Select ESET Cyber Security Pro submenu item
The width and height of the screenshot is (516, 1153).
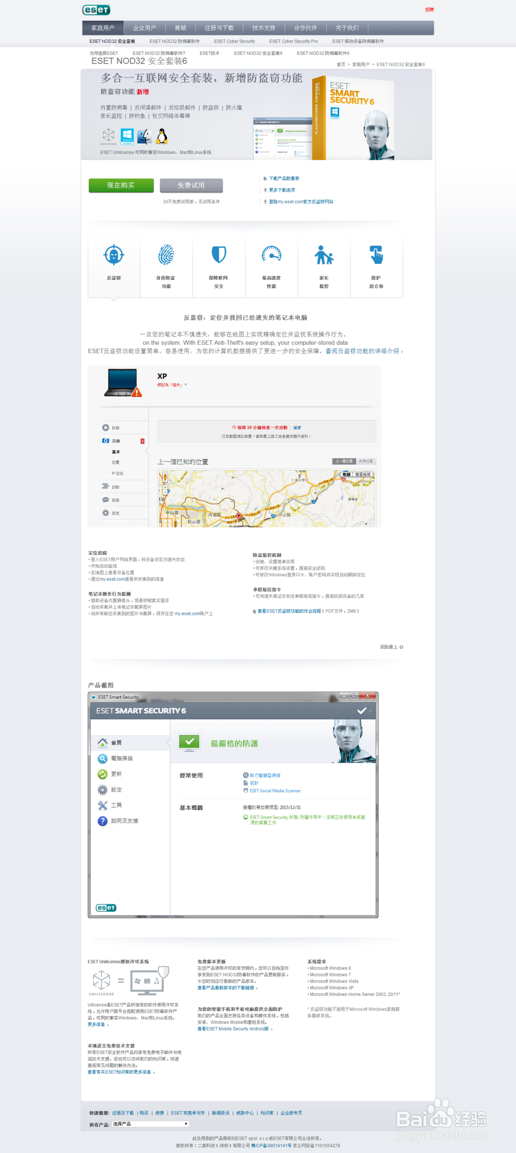(294, 41)
